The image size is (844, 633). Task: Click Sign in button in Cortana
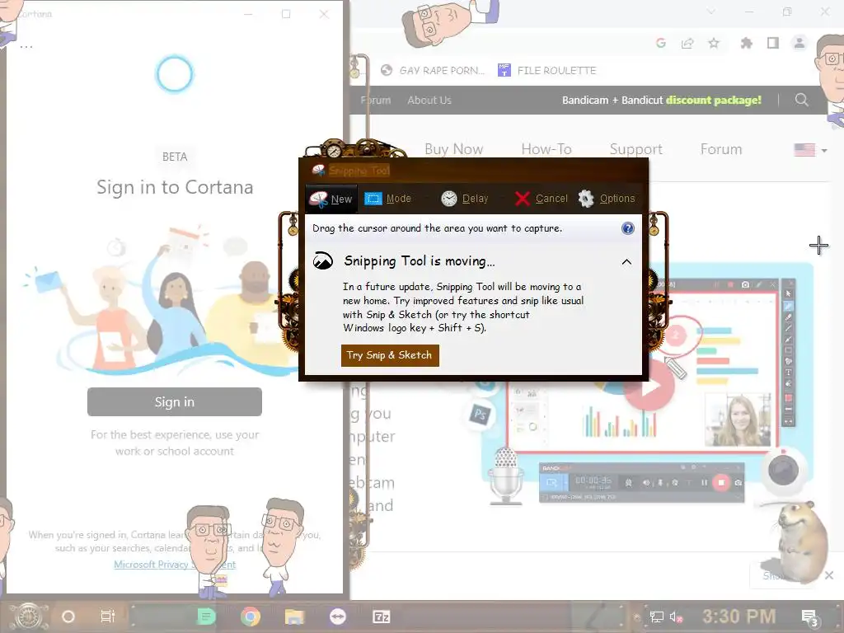pos(175,402)
